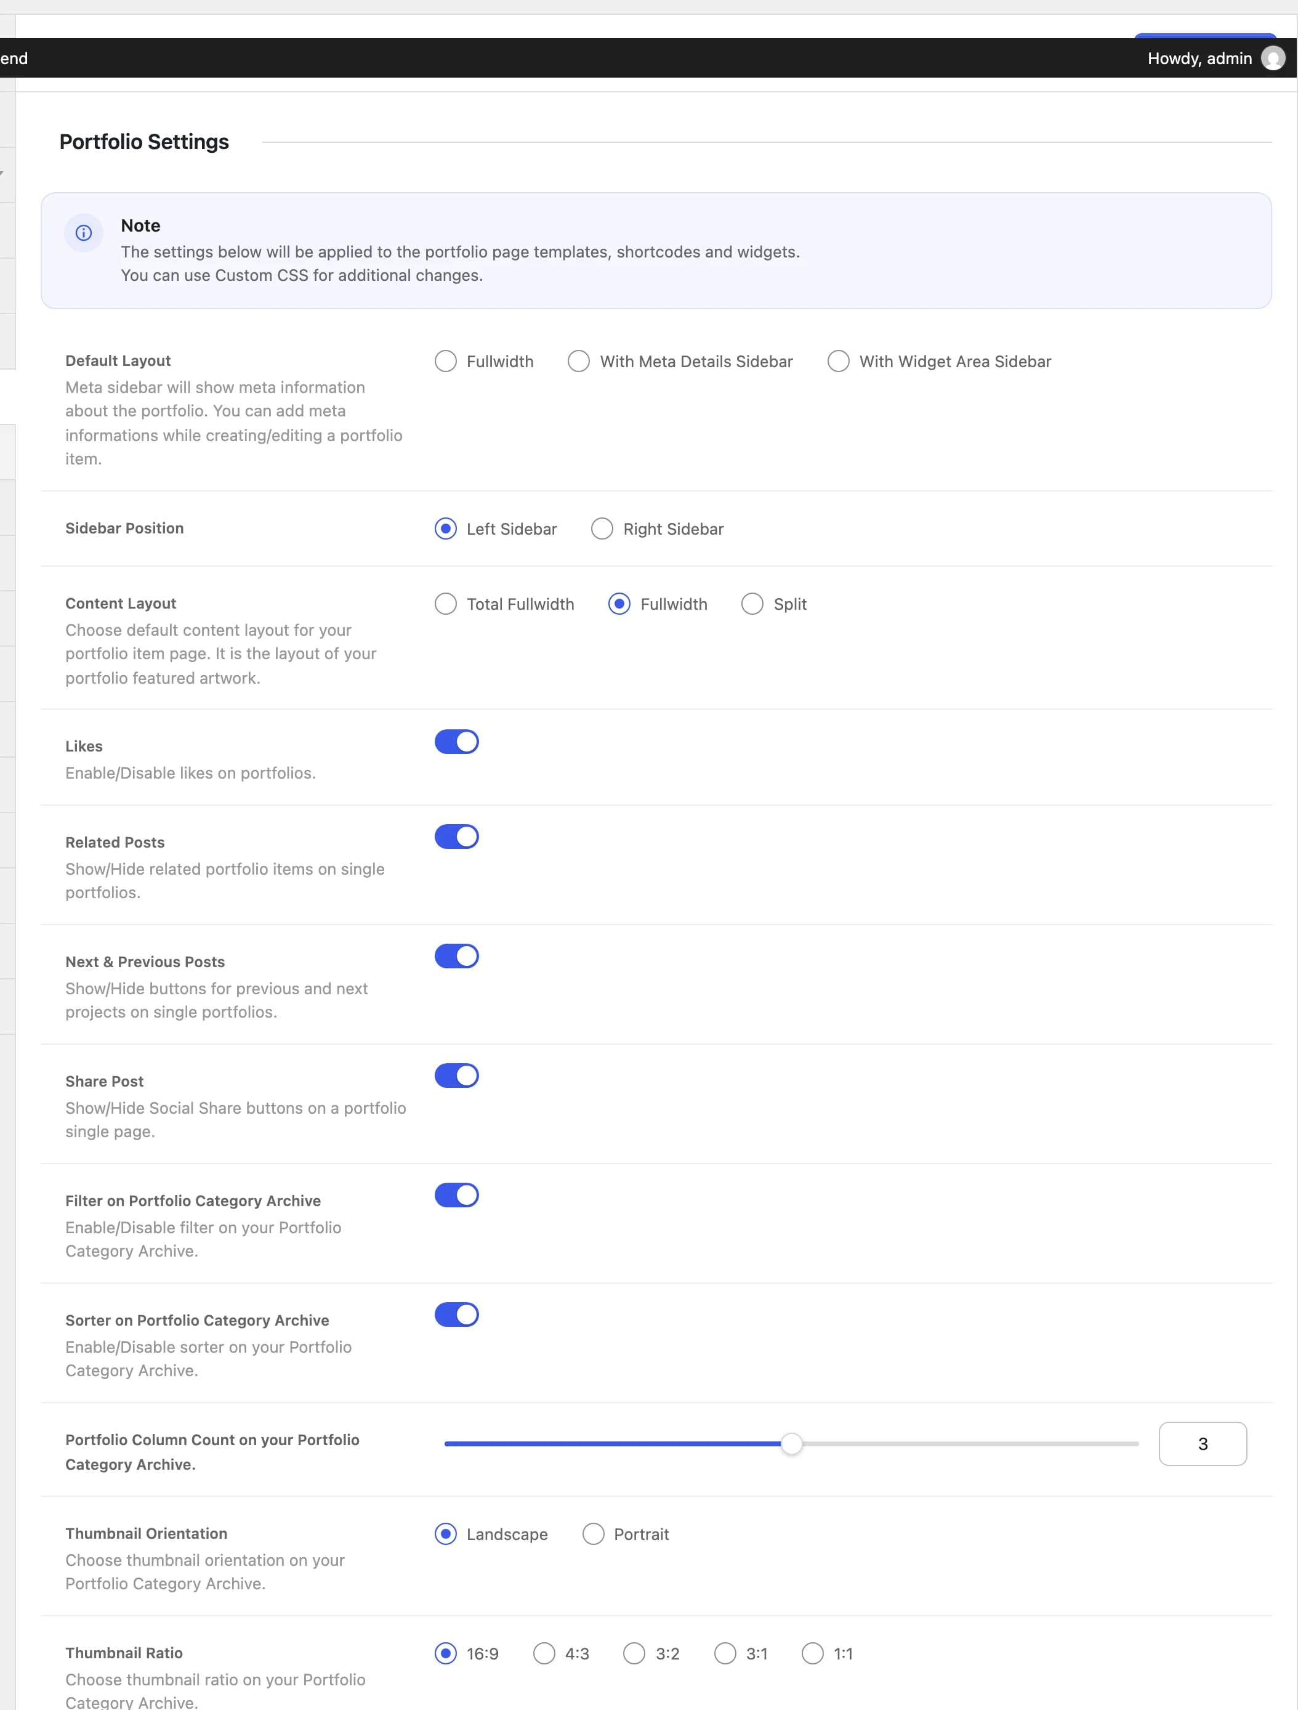Click the Sidebar Position label

coord(124,528)
